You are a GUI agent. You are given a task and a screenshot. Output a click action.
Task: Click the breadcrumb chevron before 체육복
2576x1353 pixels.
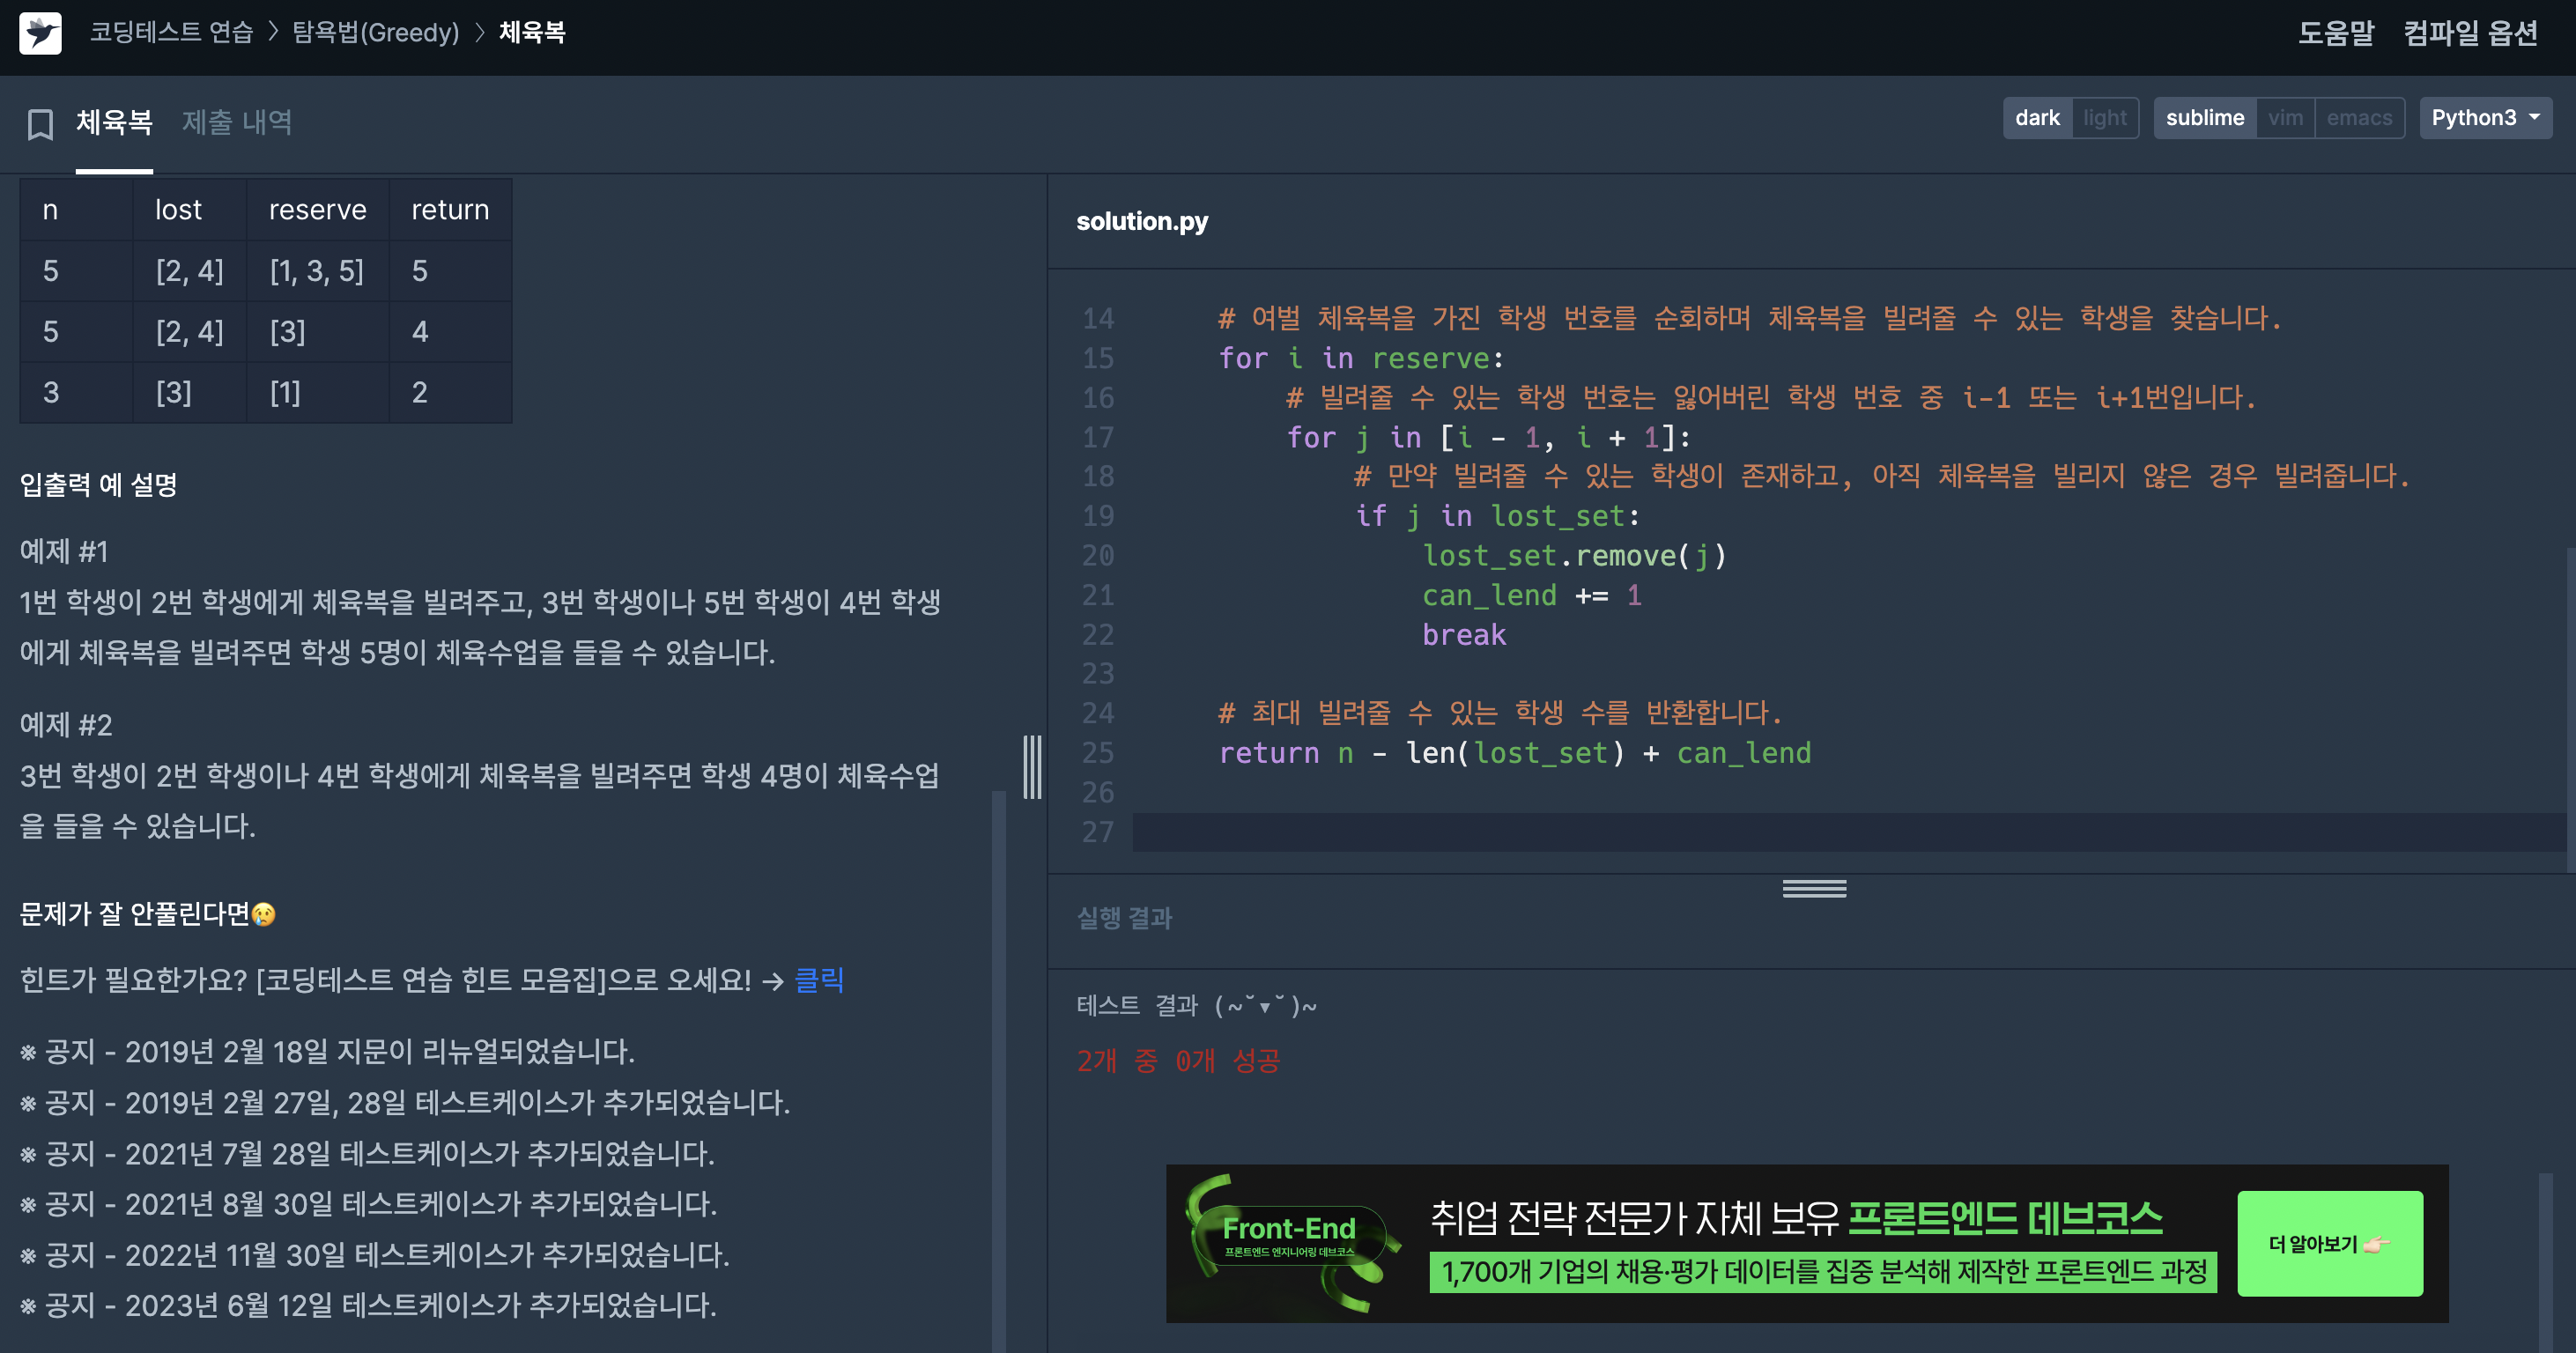480,32
